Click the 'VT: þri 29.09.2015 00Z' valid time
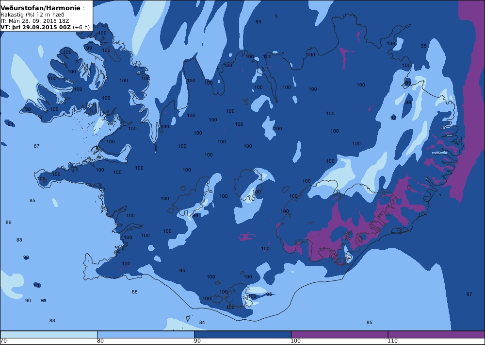 (35, 27)
